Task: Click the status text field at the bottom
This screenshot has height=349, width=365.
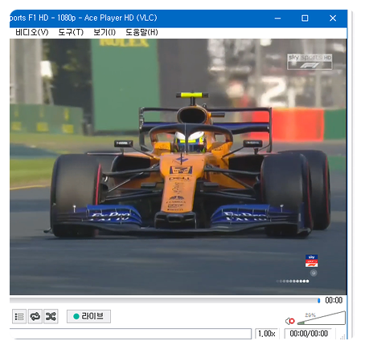Action: pos(130,334)
